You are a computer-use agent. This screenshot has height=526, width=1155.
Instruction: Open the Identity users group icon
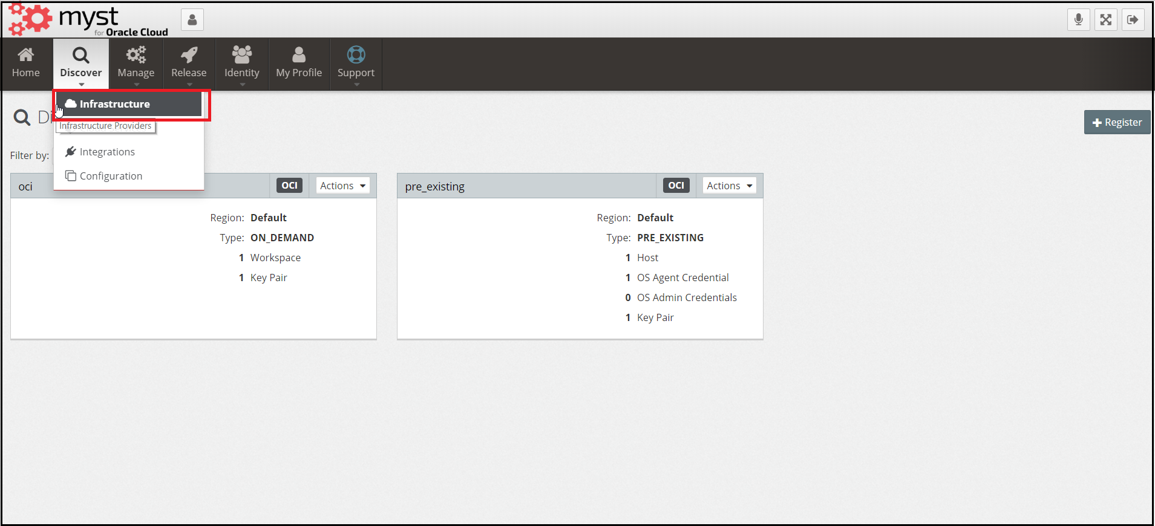pos(241,56)
